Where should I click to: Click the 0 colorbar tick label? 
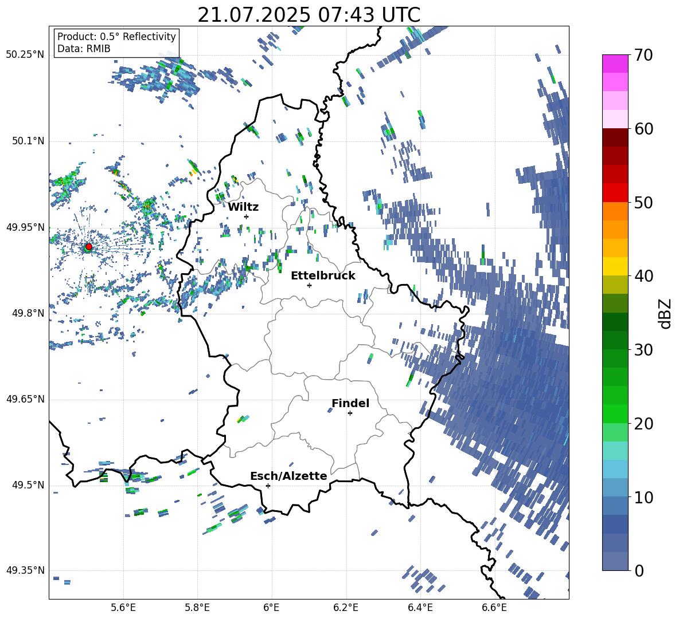click(639, 570)
